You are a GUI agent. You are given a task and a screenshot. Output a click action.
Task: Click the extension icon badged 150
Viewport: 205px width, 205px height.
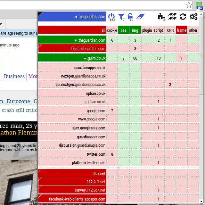click(x=199, y=6)
